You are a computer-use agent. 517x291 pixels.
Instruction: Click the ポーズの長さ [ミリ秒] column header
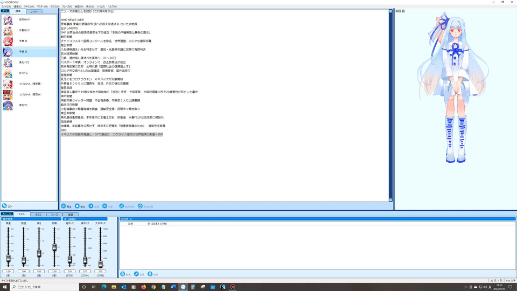tap(157, 224)
